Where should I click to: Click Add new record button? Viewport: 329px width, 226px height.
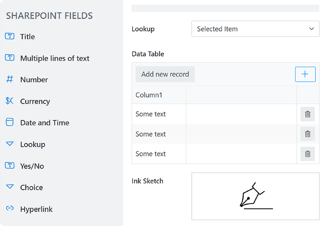click(165, 74)
